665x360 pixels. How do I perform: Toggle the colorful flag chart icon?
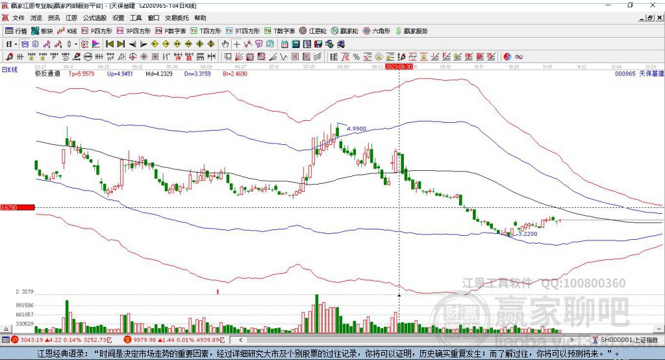coord(96,44)
